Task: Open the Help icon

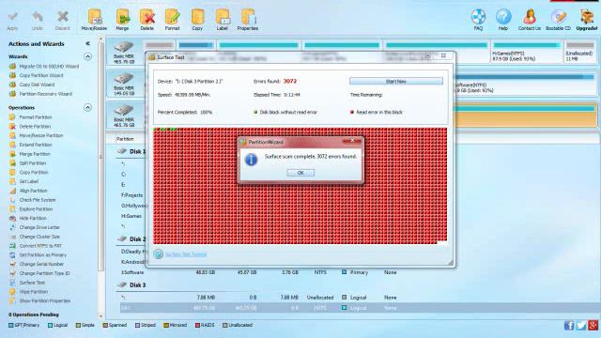Action: click(503, 20)
